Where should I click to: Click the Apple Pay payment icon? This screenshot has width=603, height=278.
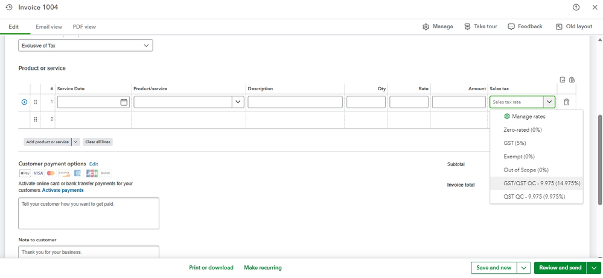(x=25, y=173)
